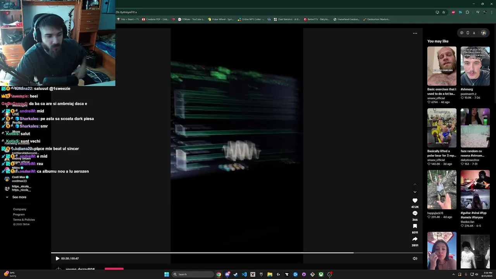Open the https._nicola__ account in the sidebar

(x=17, y=188)
